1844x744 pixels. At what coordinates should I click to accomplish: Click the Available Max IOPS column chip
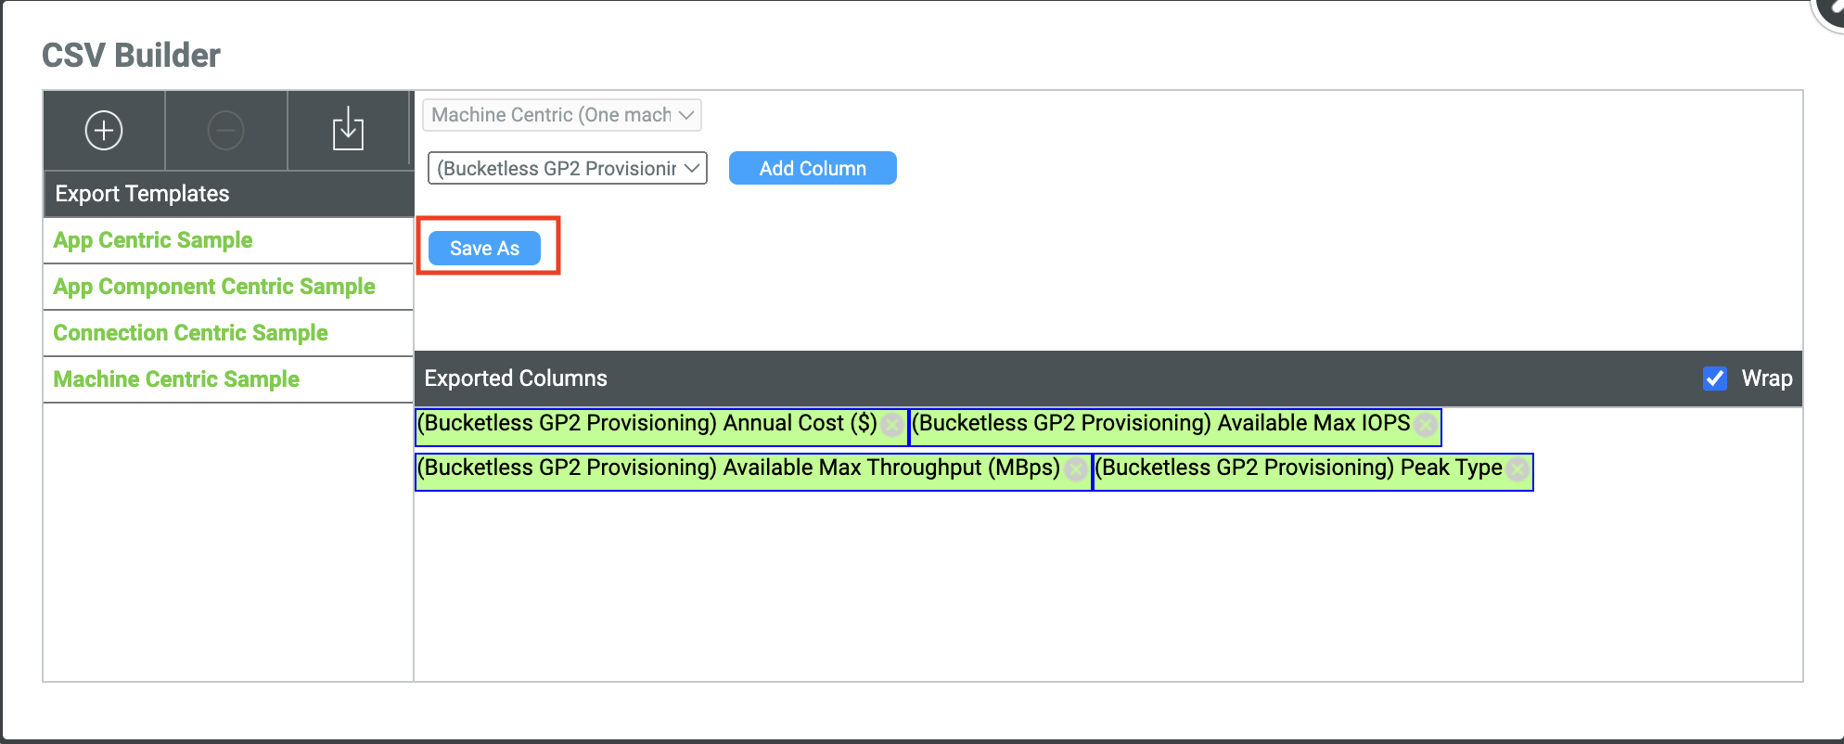point(1160,424)
